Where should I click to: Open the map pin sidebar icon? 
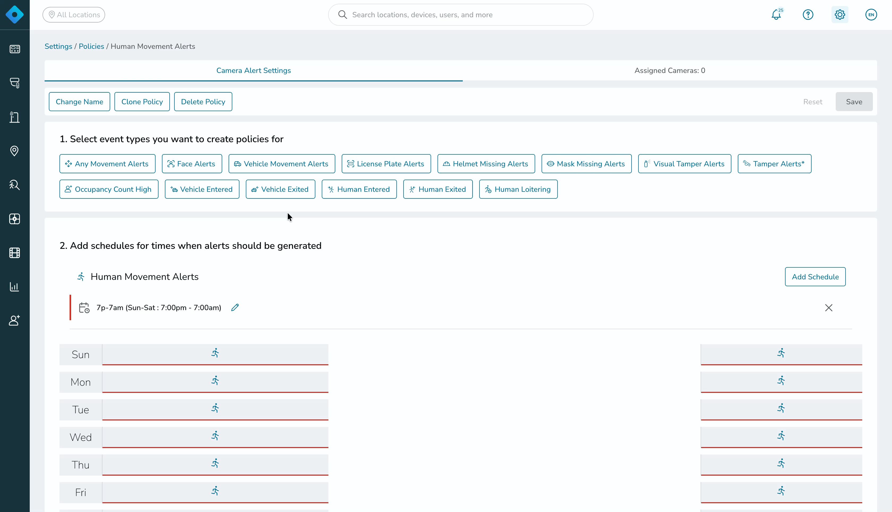14,151
